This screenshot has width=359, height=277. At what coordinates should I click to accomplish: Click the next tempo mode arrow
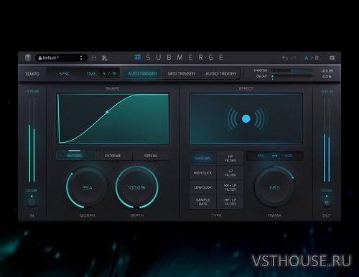point(76,74)
